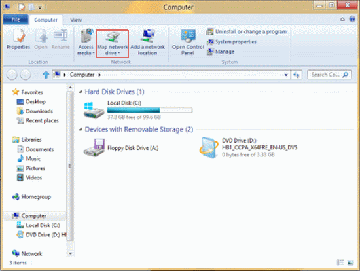The height and width of the screenshot is (271, 360).
Task: Select DVD Drive (D:) icon in the main pane
Action: tap(209, 148)
